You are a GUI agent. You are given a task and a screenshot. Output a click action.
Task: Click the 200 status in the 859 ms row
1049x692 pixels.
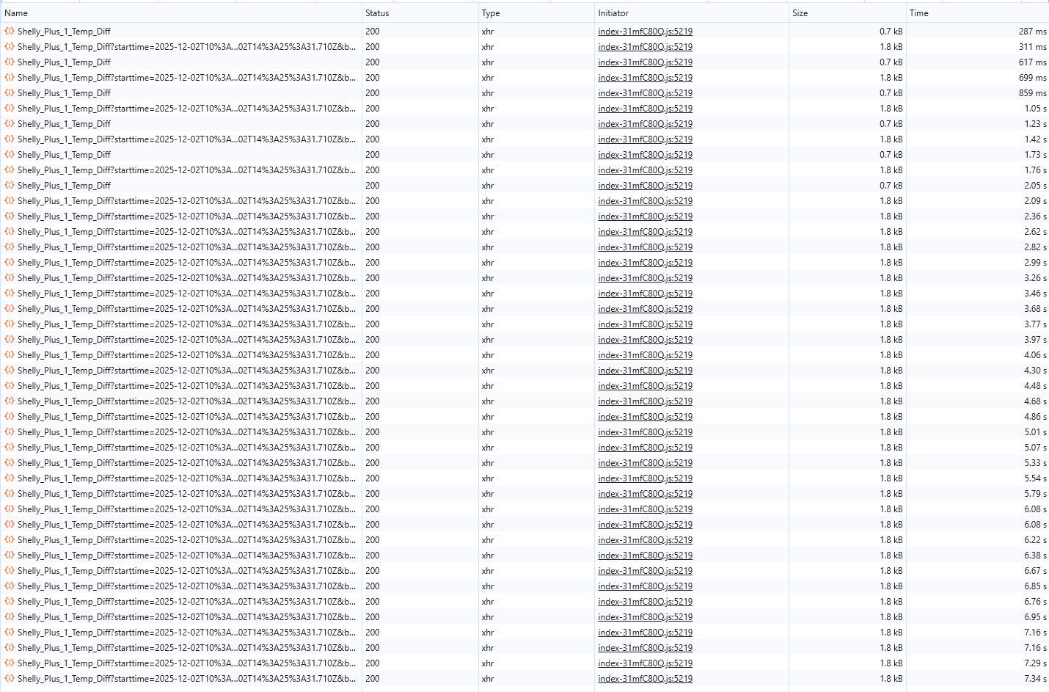coord(373,93)
